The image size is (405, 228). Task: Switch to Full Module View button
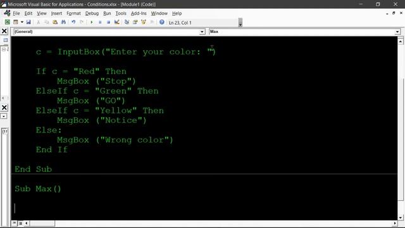20,223
